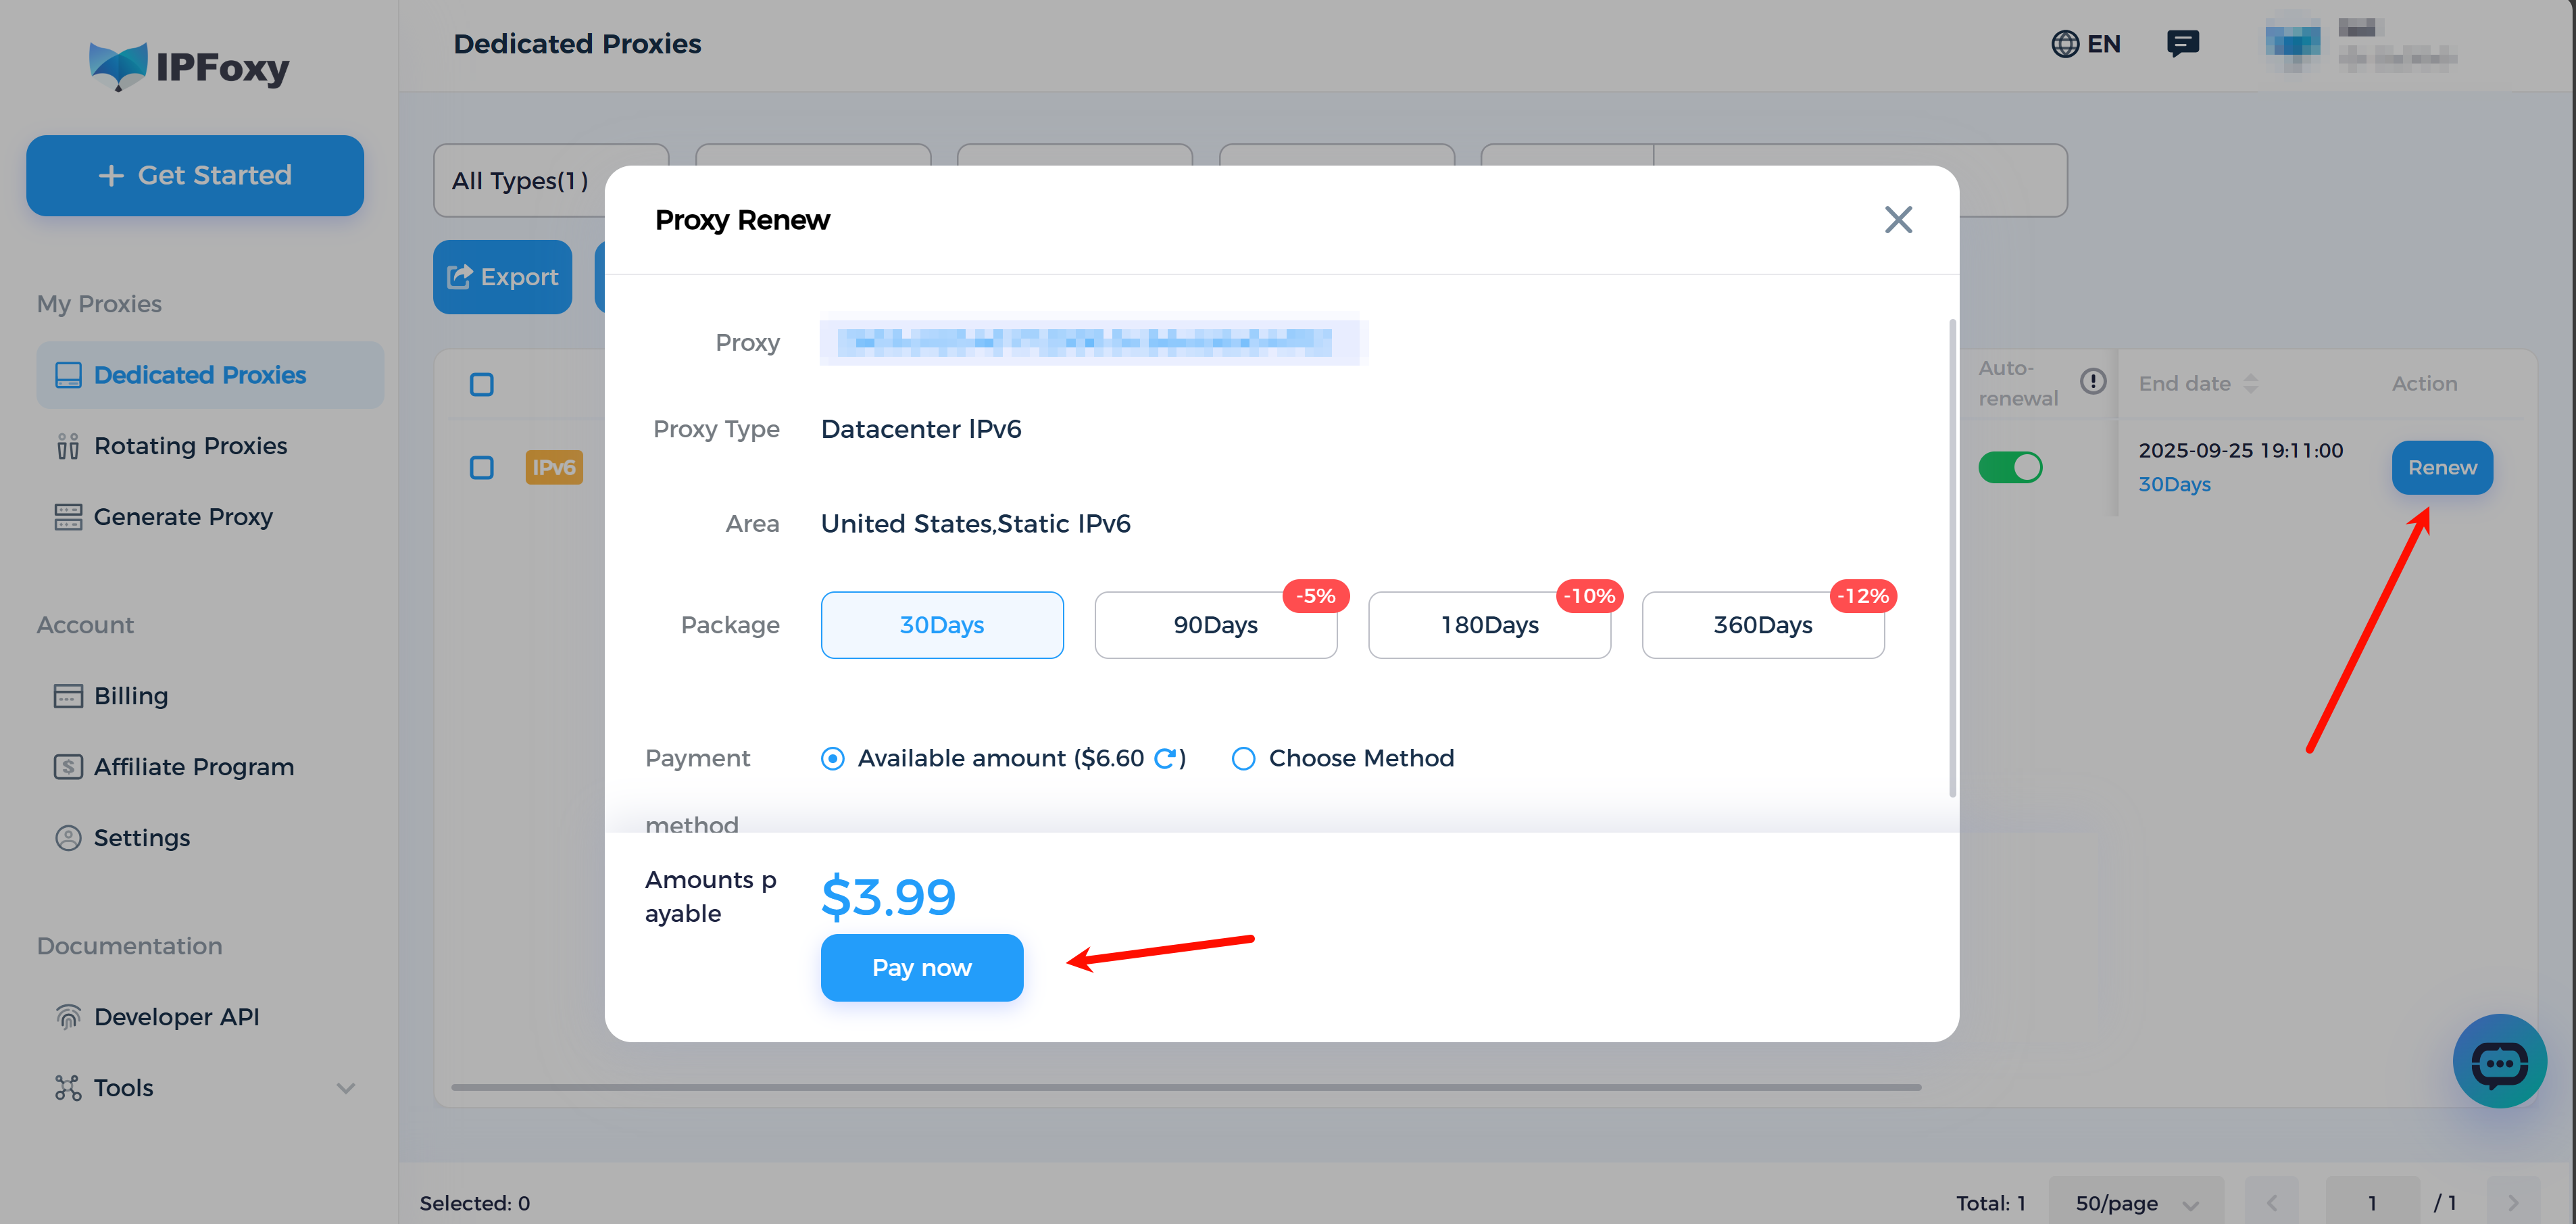Close the Proxy Renew dialog

(x=1897, y=219)
